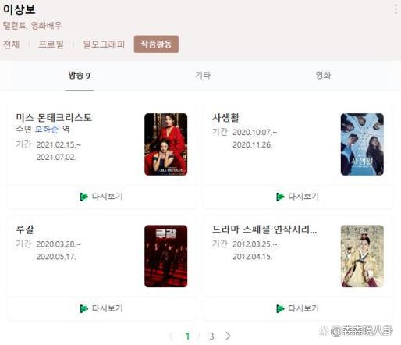This screenshot has width=401, height=345.
Task: Open the 오하준 character link
Action: coord(47,130)
